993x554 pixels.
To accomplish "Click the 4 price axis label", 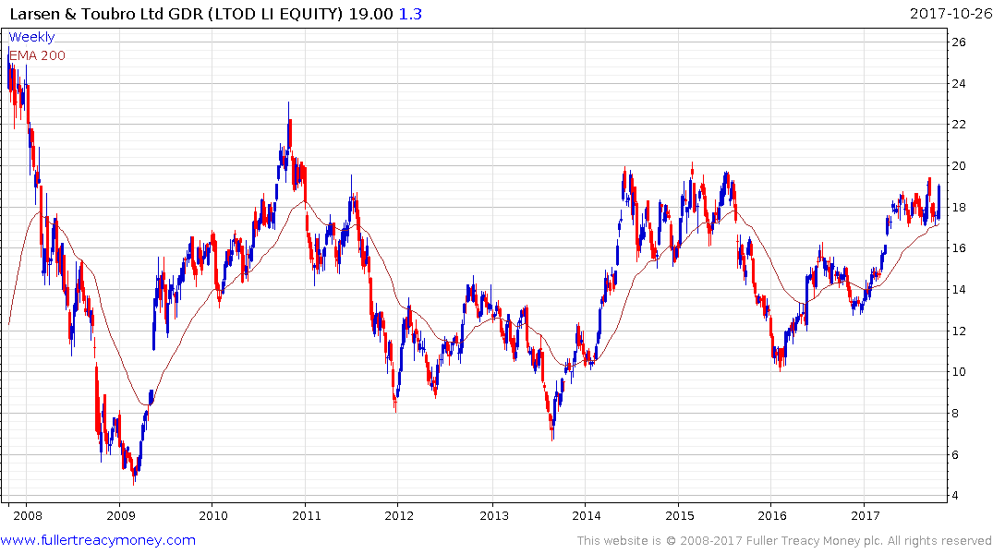I will 956,496.
